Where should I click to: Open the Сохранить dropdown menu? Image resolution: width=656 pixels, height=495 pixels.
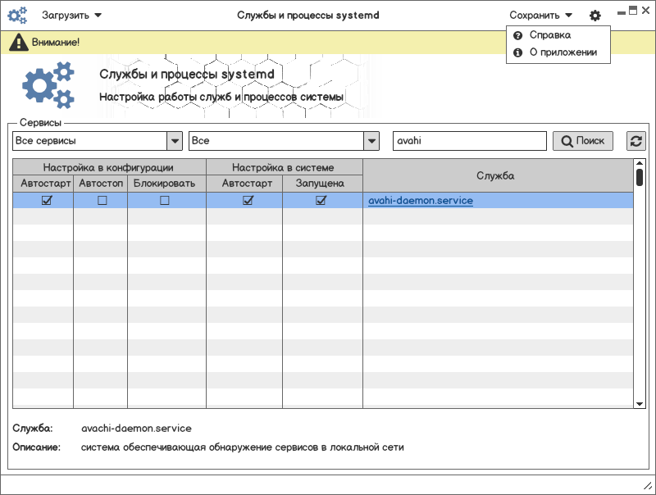pyautogui.click(x=540, y=15)
